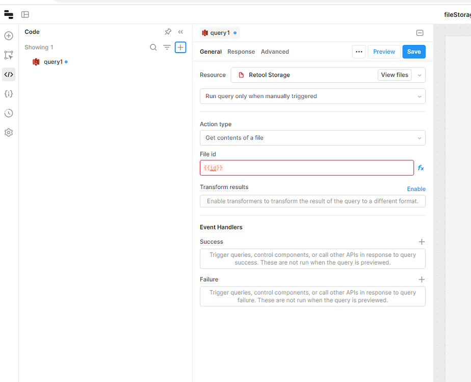Save the query with the Save button
The image size is (471, 382).
point(413,52)
